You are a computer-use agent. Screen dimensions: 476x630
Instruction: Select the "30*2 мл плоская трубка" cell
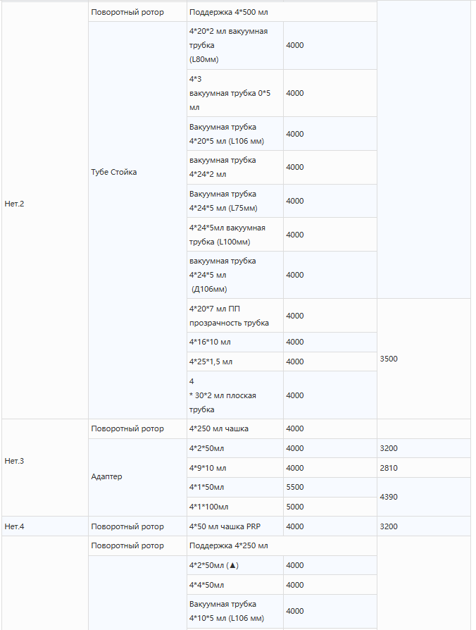(225, 395)
